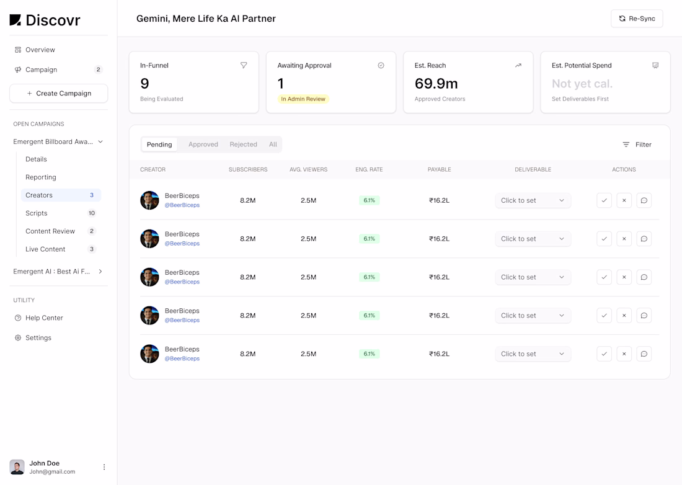Collapse the Emergent Billboard Awa... campaign
The height and width of the screenshot is (485, 682).
click(100, 142)
